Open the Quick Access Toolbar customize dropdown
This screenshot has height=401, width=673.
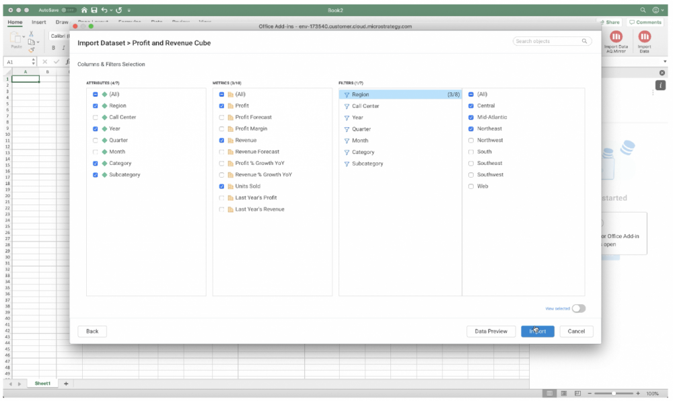click(129, 10)
